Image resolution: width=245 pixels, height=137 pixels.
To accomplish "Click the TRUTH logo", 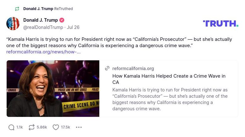I will click(x=220, y=24).
